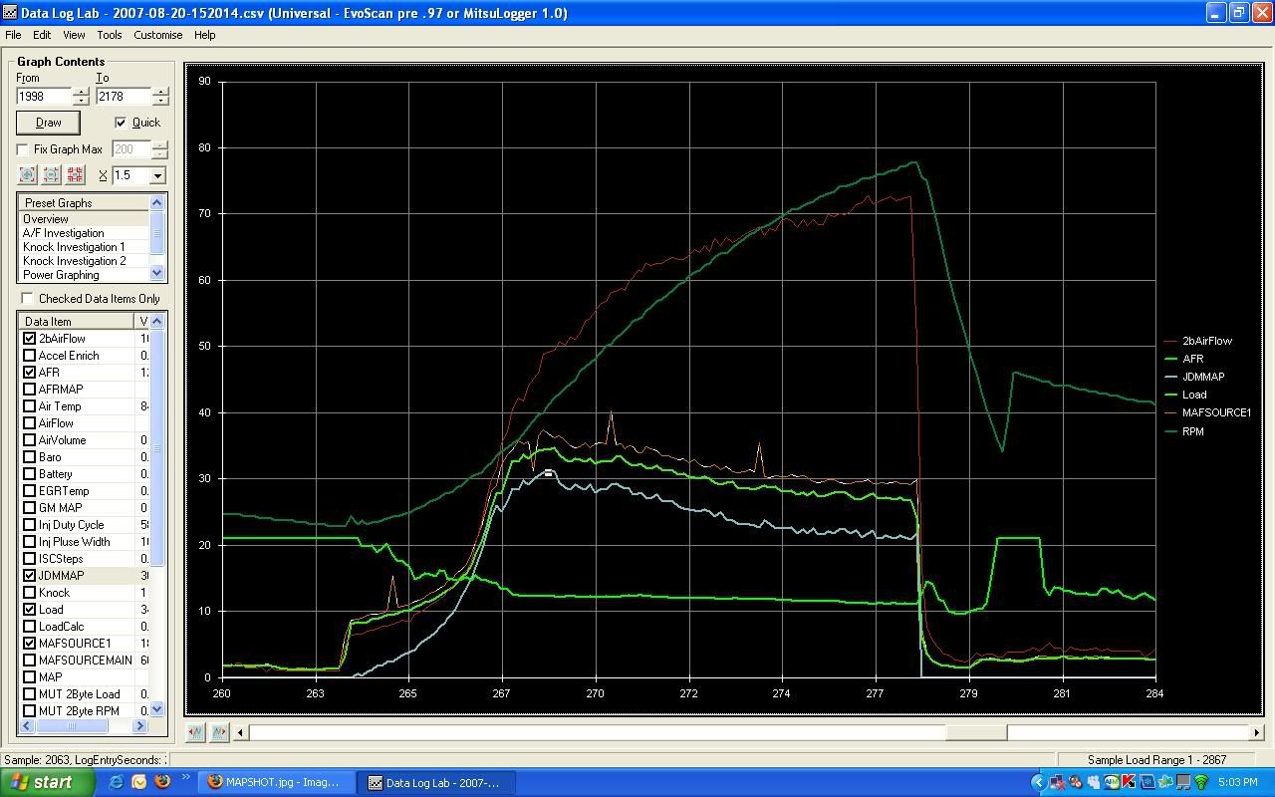The image size is (1275, 797).
Task: Click the zoom in graph icon
Action: click(27, 175)
